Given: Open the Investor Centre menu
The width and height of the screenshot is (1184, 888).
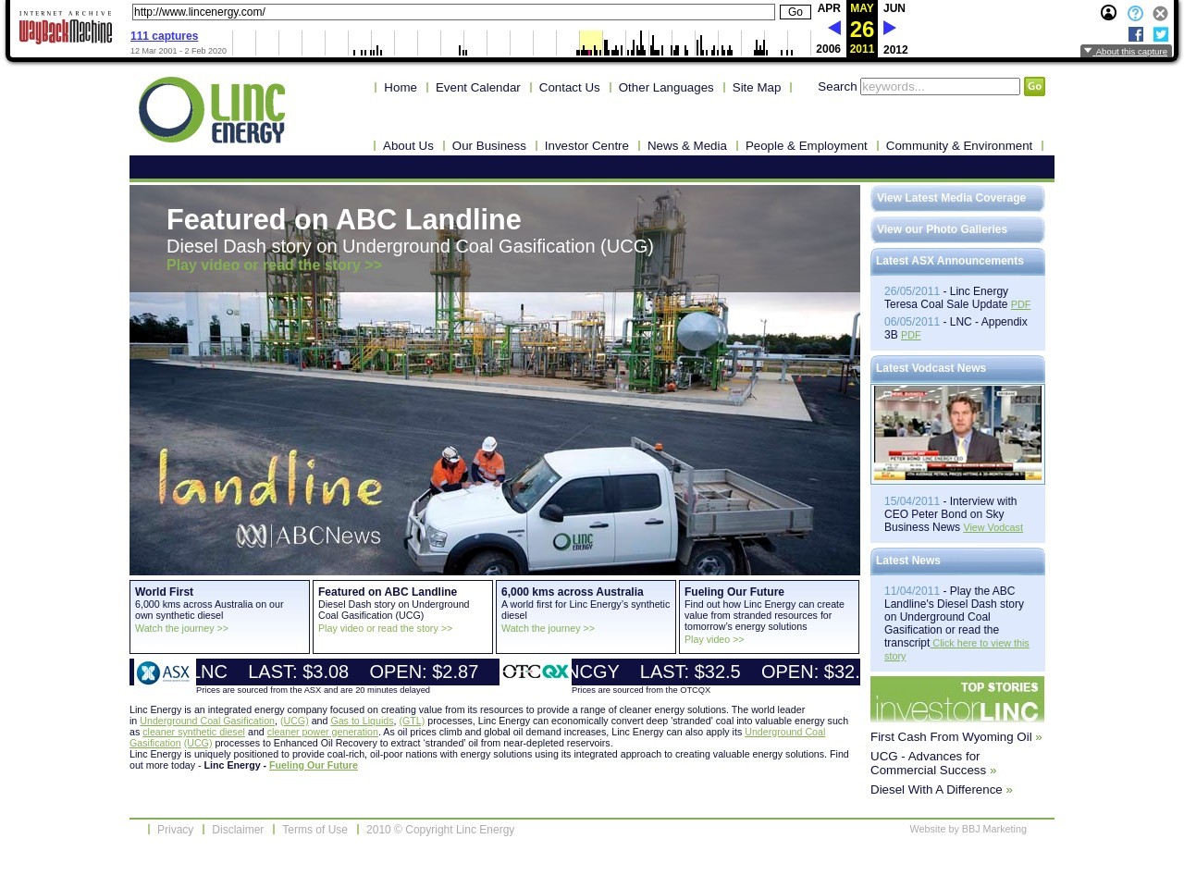Looking at the screenshot, I should 586,146.
